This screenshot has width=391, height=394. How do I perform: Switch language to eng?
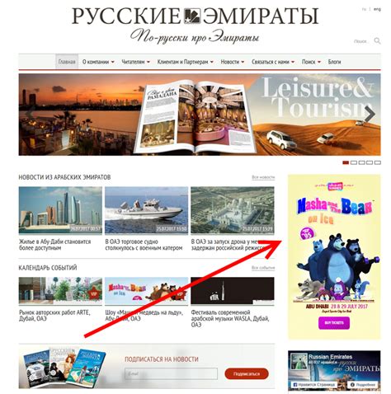point(377,9)
